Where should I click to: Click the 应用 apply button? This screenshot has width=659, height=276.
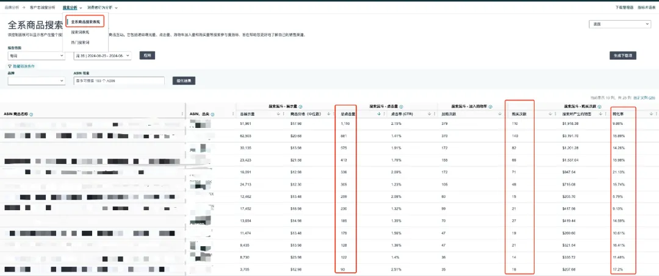(x=147, y=55)
